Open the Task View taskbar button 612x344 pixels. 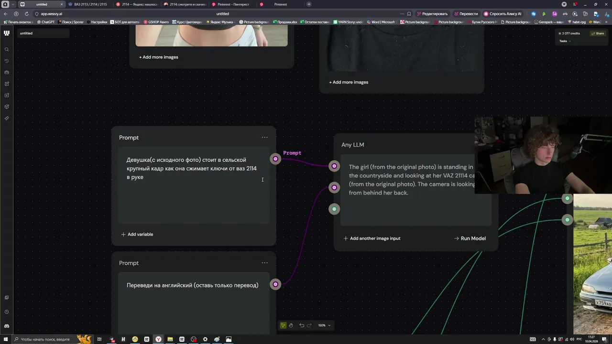point(99,339)
